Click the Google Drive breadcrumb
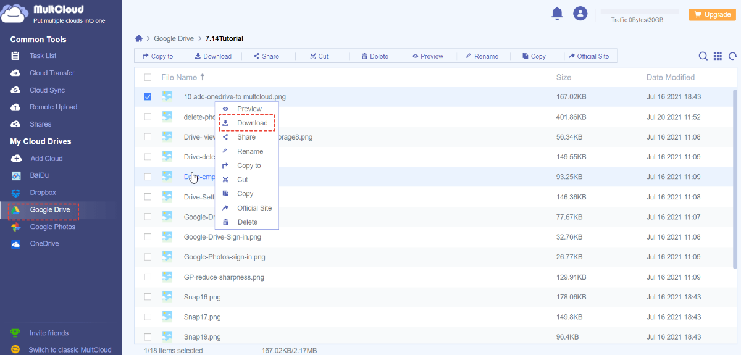741x355 pixels. click(x=174, y=38)
